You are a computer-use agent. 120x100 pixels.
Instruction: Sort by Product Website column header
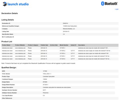pos(20,45)
